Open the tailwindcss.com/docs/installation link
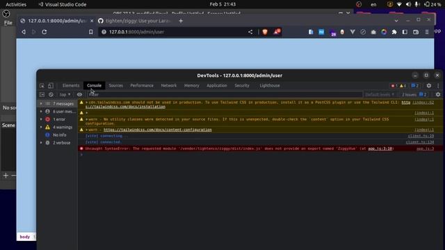 pyautogui.click(x=125, y=107)
